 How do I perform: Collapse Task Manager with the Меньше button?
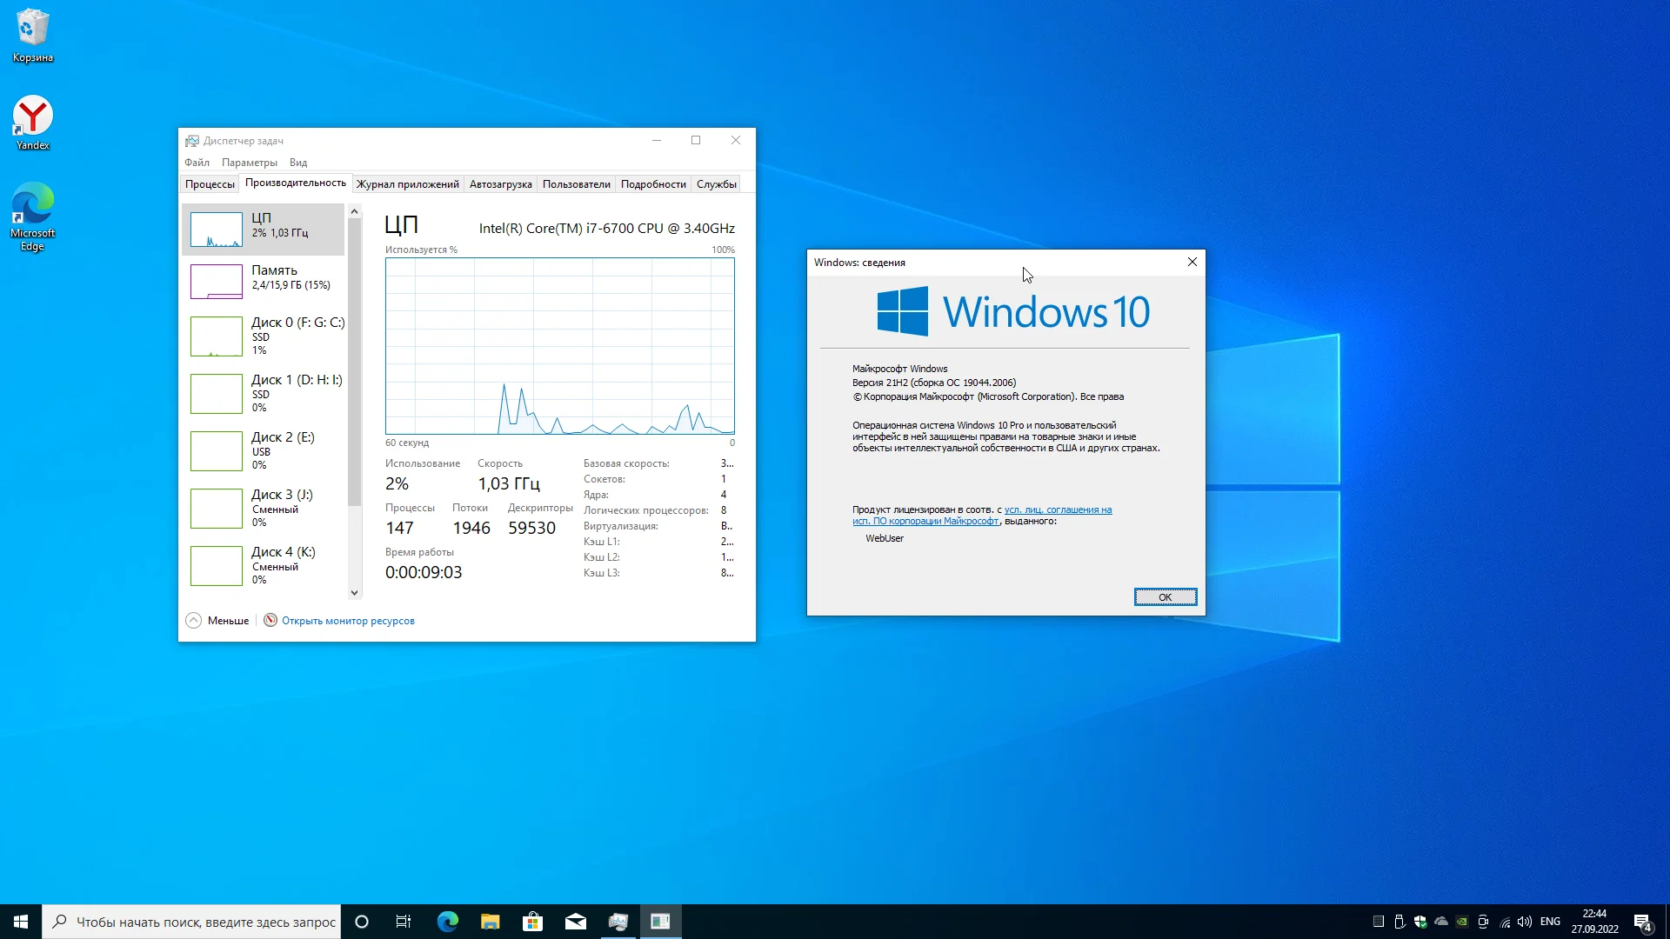click(218, 620)
